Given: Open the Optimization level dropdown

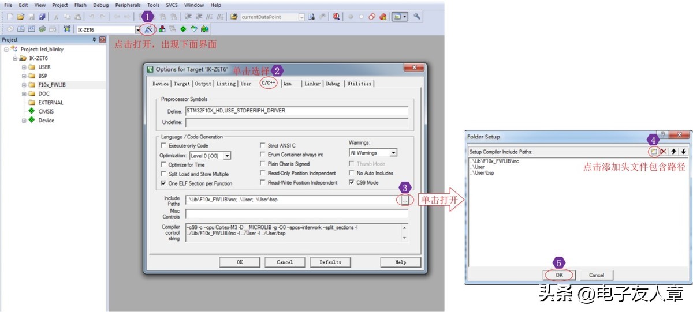Looking at the screenshot, I should tap(228, 156).
